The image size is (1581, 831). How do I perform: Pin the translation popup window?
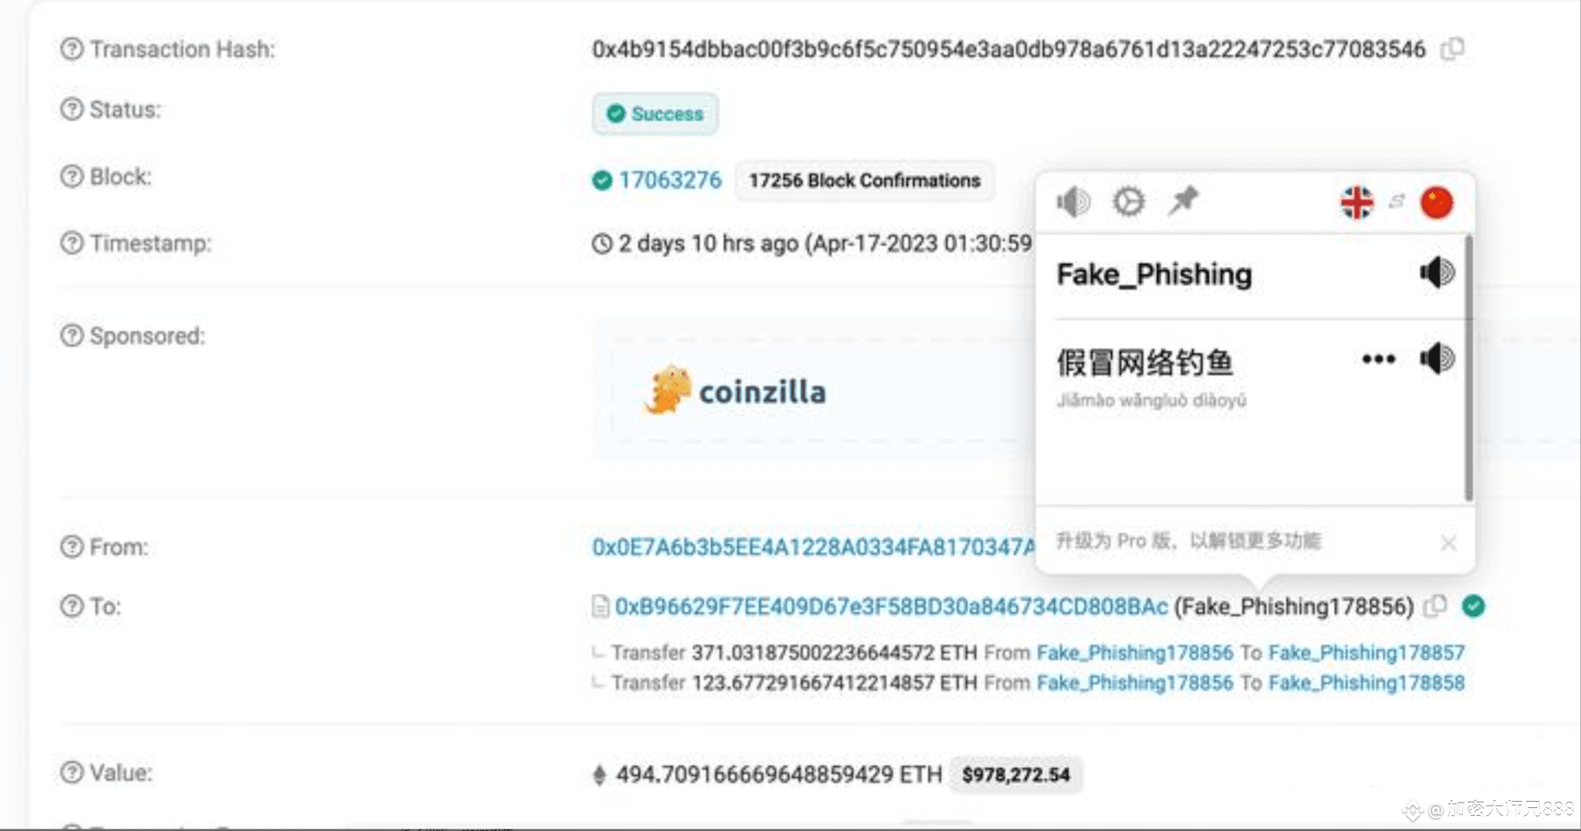(1184, 201)
